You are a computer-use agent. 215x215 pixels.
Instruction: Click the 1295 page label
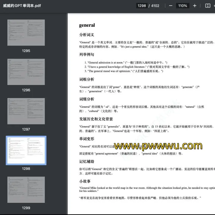[x=26, y=51]
